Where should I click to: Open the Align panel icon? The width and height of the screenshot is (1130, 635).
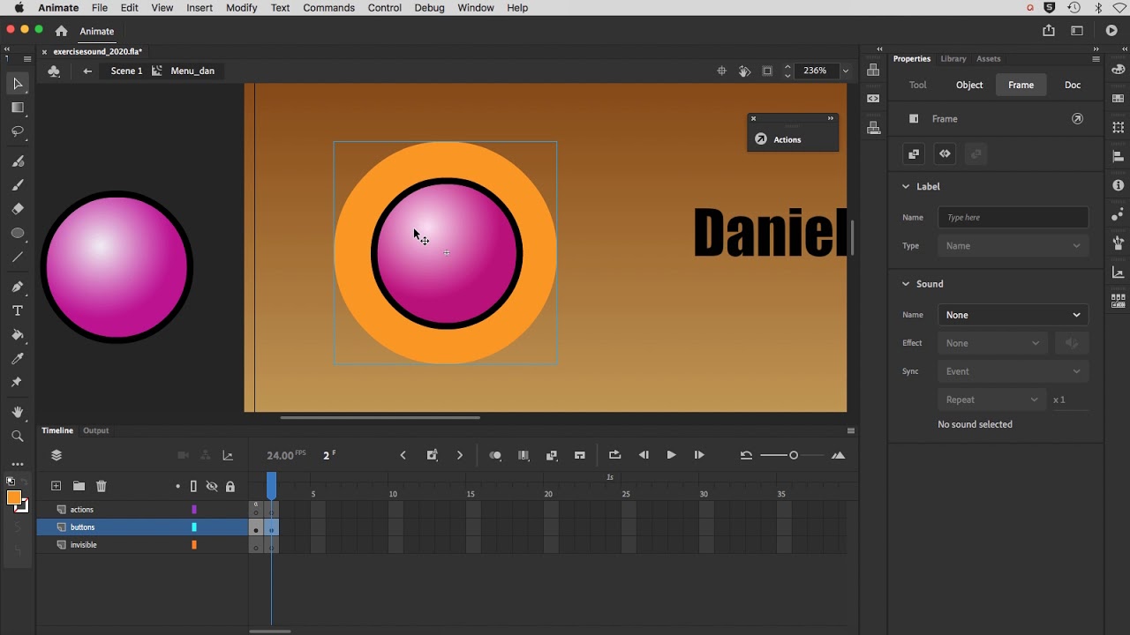click(x=1119, y=157)
